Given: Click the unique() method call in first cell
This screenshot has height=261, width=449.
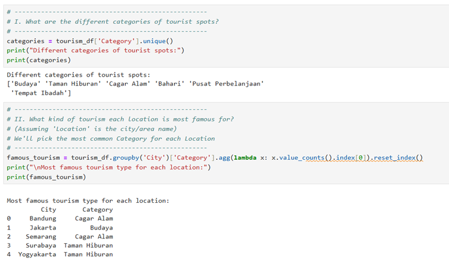Looking at the screenshot, I should tap(157, 41).
